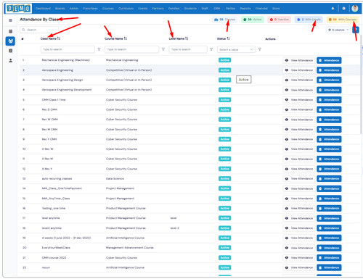Click Attendance button for CMH course 2022
Screen dimensions: 363x279
click(x=329, y=258)
